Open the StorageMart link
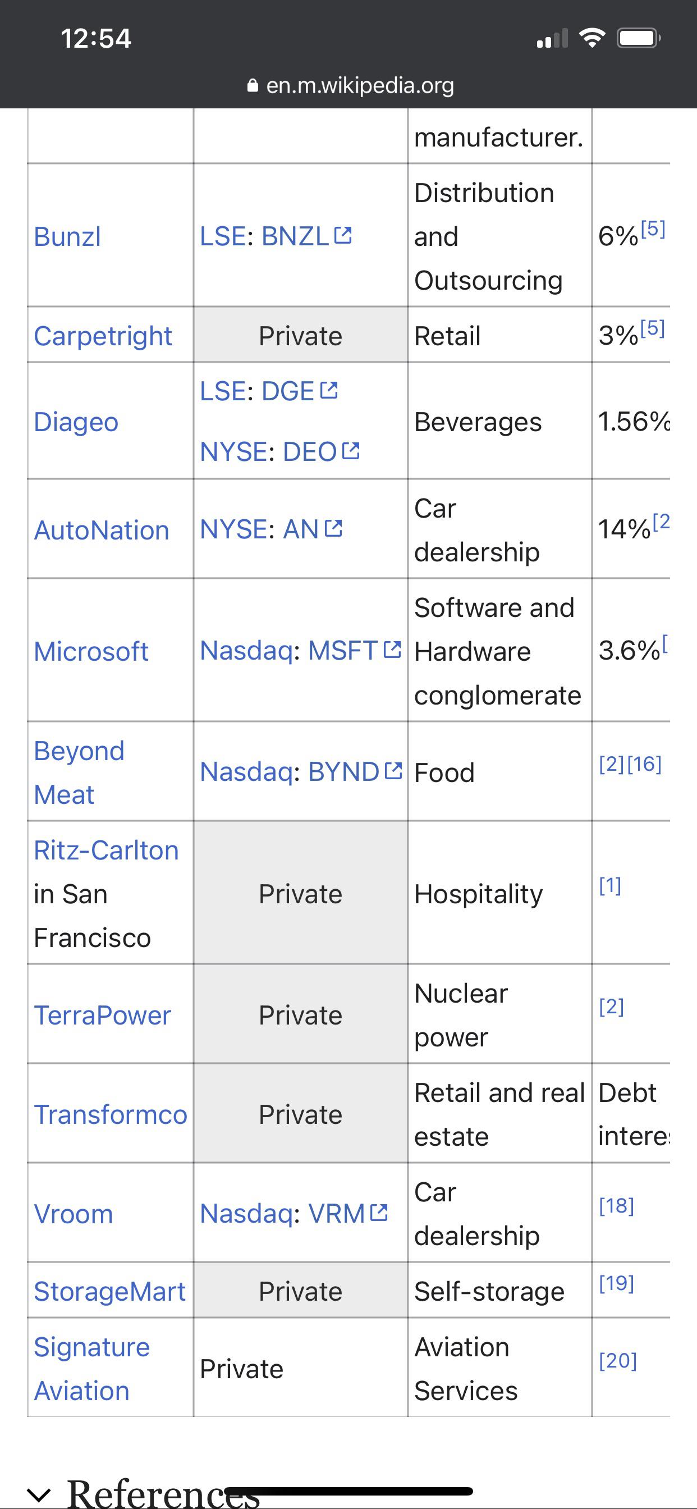The image size is (697, 1509). pos(109,1291)
